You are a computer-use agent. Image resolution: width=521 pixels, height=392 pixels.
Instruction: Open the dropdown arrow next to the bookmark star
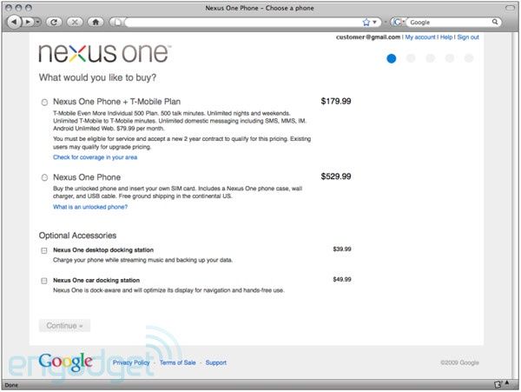click(x=375, y=23)
